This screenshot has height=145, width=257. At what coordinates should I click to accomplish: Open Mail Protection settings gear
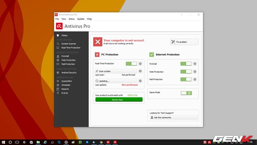(195, 80)
